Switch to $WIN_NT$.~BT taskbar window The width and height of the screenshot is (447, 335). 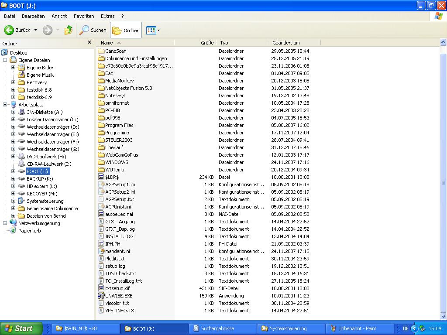pyautogui.click(x=86, y=328)
